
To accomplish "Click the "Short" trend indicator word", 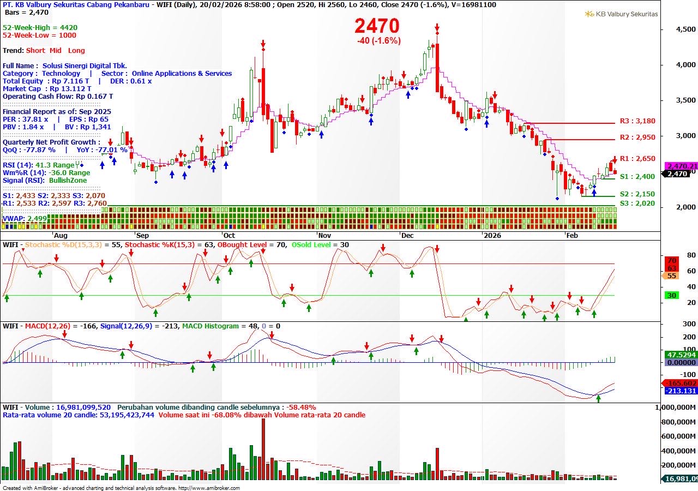I will tap(35, 50).
